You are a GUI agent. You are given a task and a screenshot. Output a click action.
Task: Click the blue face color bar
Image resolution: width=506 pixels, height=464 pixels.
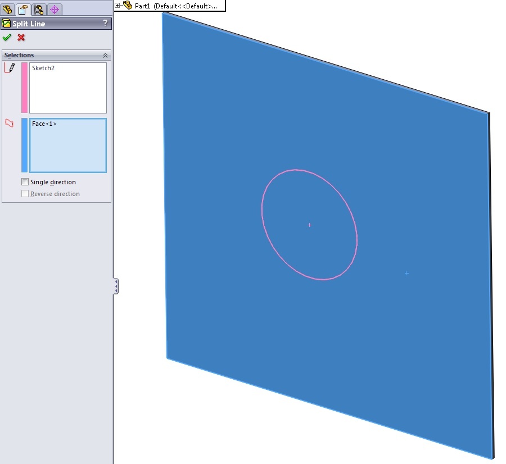[25, 145]
